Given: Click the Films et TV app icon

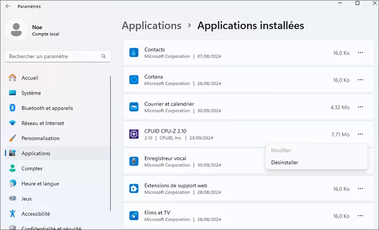Looking at the screenshot, I should [134, 216].
